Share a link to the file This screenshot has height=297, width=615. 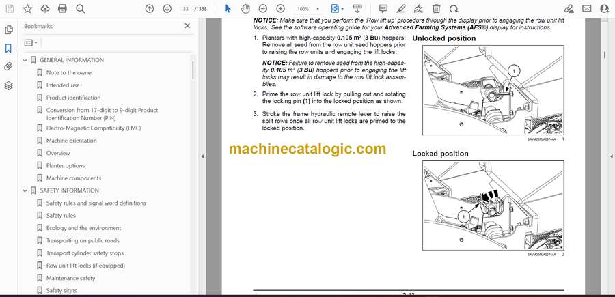point(569,9)
